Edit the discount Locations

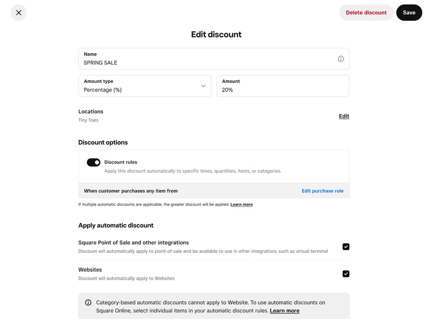[344, 116]
